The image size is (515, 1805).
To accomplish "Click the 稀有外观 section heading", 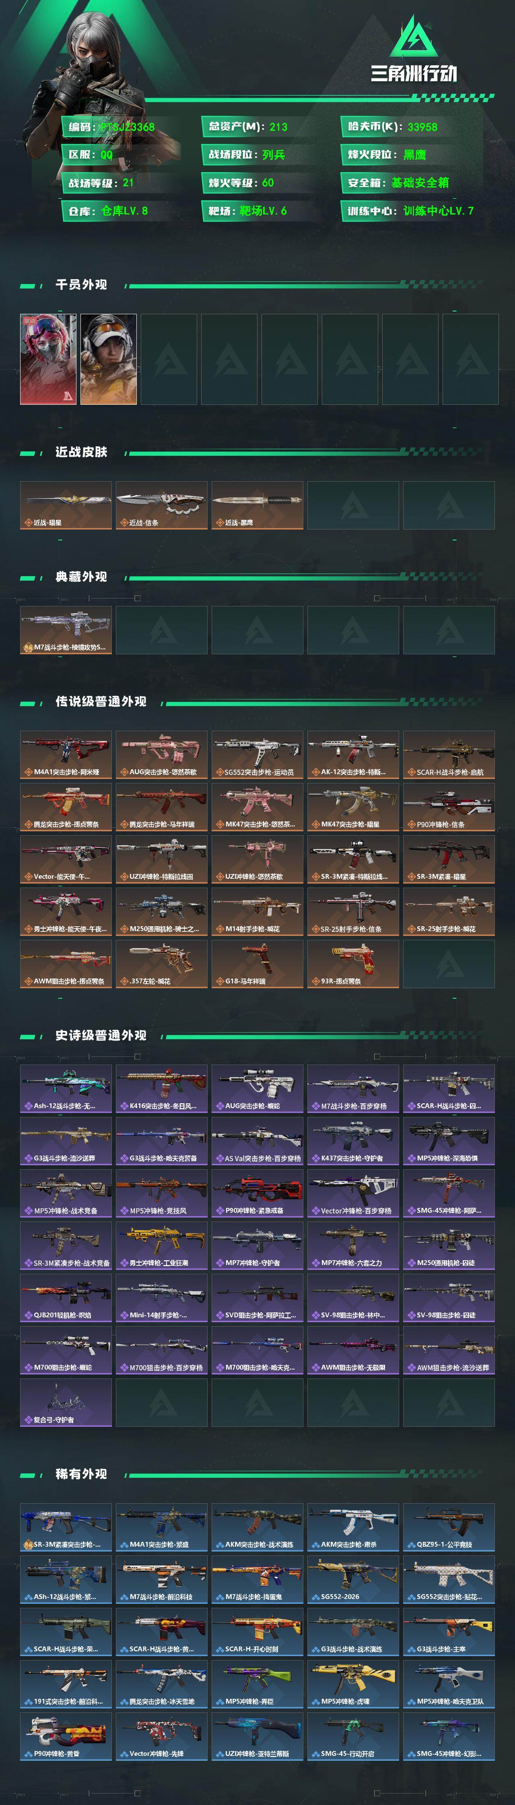I will coord(81,1473).
